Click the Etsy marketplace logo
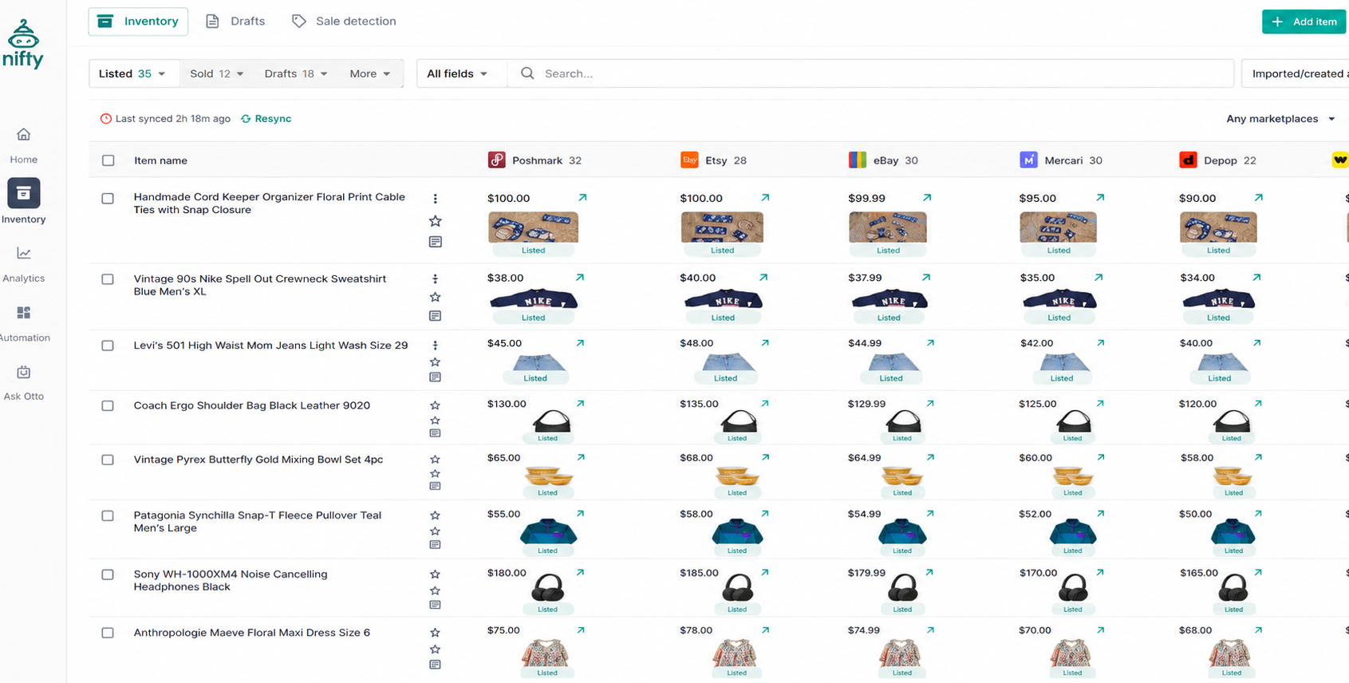This screenshot has height=683, width=1349. click(689, 160)
